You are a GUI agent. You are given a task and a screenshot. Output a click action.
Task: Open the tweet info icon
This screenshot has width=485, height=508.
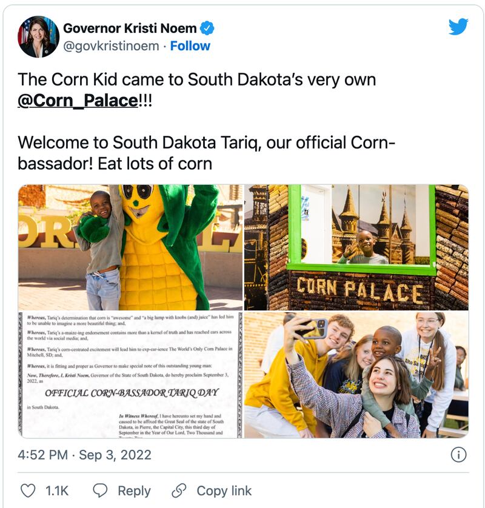pyautogui.click(x=459, y=454)
